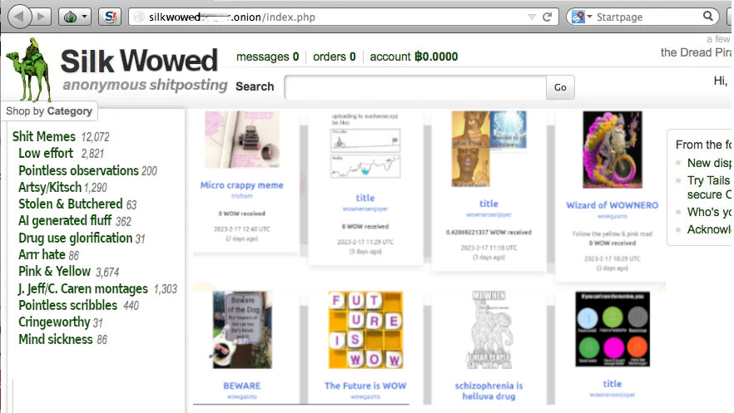The height and width of the screenshot is (413, 734).
Task: Focus the site Search text field
Action: click(415, 87)
